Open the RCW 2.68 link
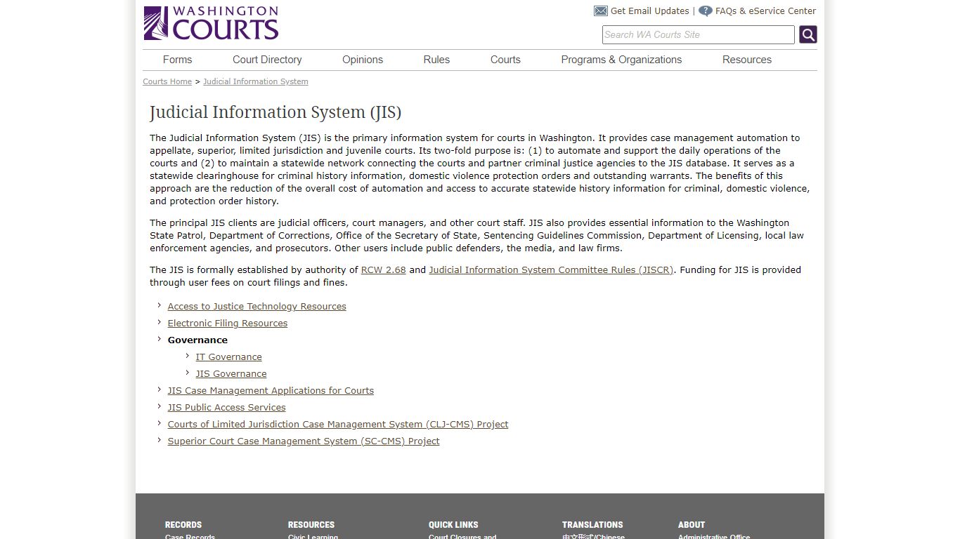The width and height of the screenshot is (960, 539). [384, 269]
